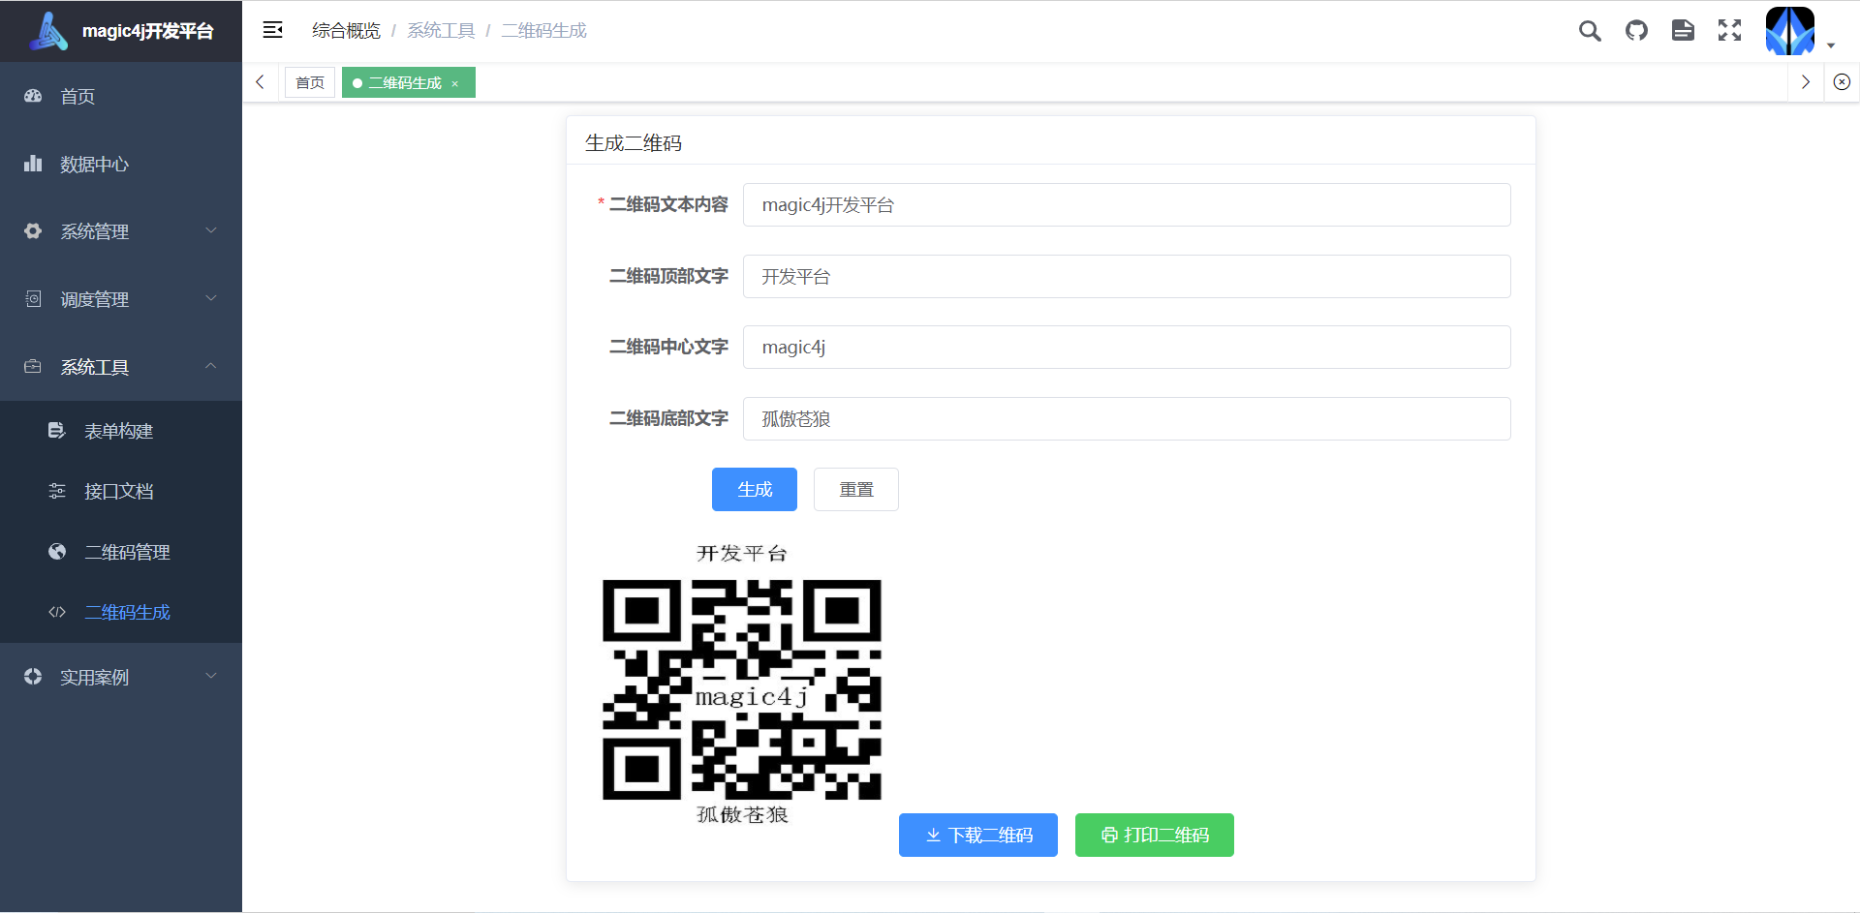Open the GitHub repository icon

click(x=1636, y=31)
